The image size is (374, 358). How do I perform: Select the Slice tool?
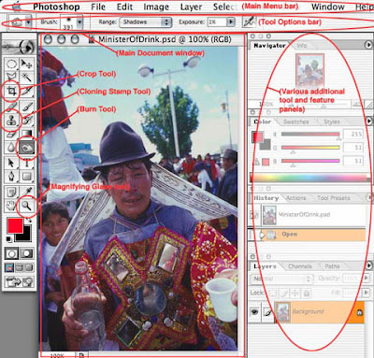pyautogui.click(x=27, y=91)
